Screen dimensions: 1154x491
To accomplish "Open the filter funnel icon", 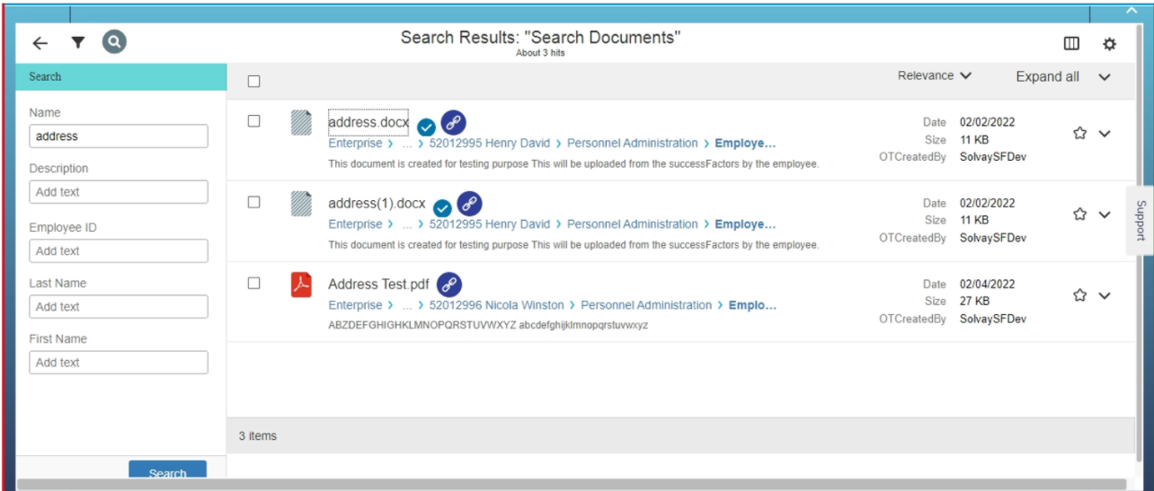I will pyautogui.click(x=78, y=43).
